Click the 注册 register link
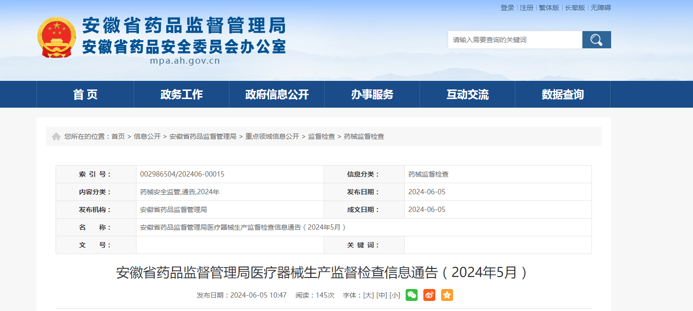This screenshot has height=311, width=693. pyautogui.click(x=526, y=8)
